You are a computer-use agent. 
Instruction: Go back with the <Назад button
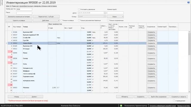16,97
